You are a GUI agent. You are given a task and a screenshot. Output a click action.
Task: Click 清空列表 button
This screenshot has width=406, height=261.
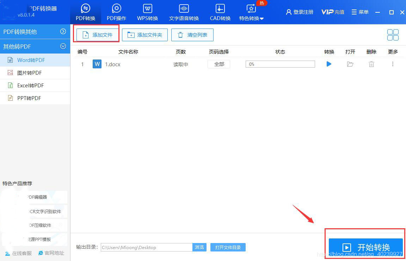pos(192,35)
